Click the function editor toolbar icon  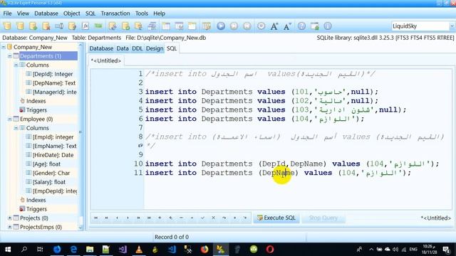click(85, 26)
